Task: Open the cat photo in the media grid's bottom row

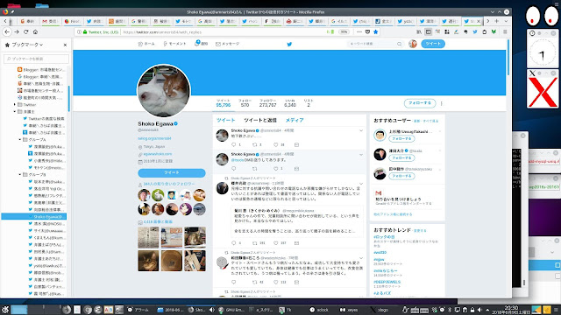Action: (148, 261)
